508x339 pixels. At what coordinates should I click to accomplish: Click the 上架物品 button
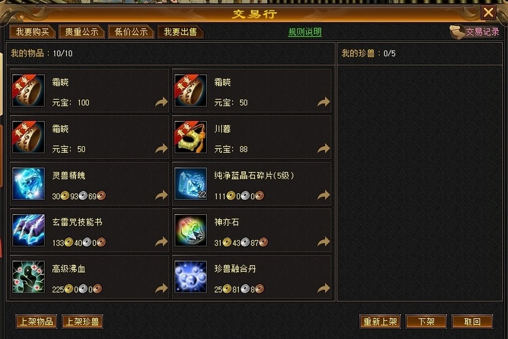[x=36, y=321]
